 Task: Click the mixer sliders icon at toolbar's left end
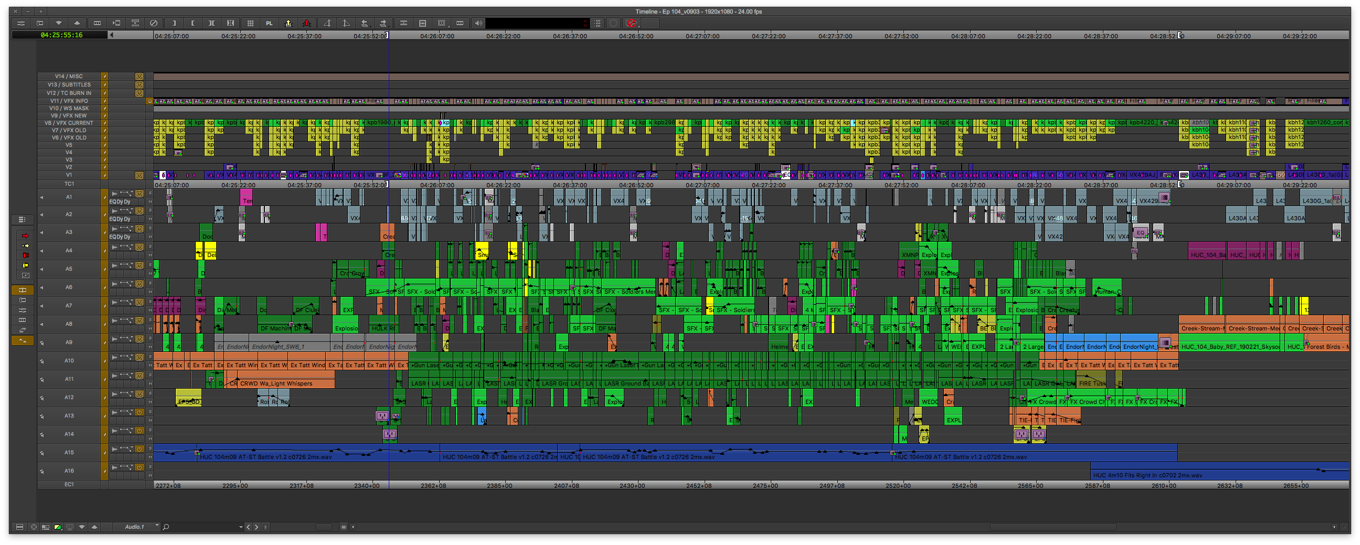[21, 23]
